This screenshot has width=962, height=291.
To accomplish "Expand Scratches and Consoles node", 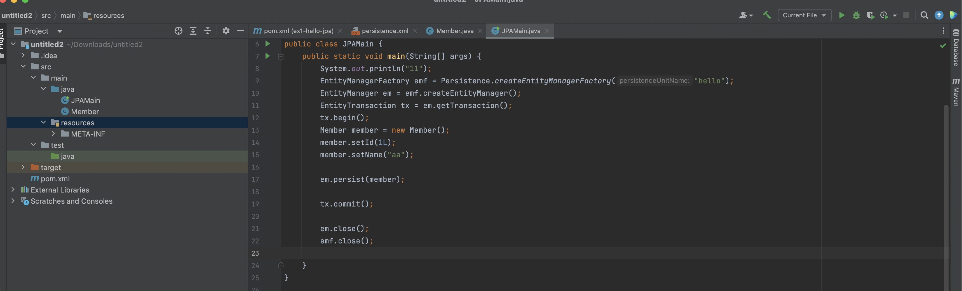I will [x=13, y=201].
